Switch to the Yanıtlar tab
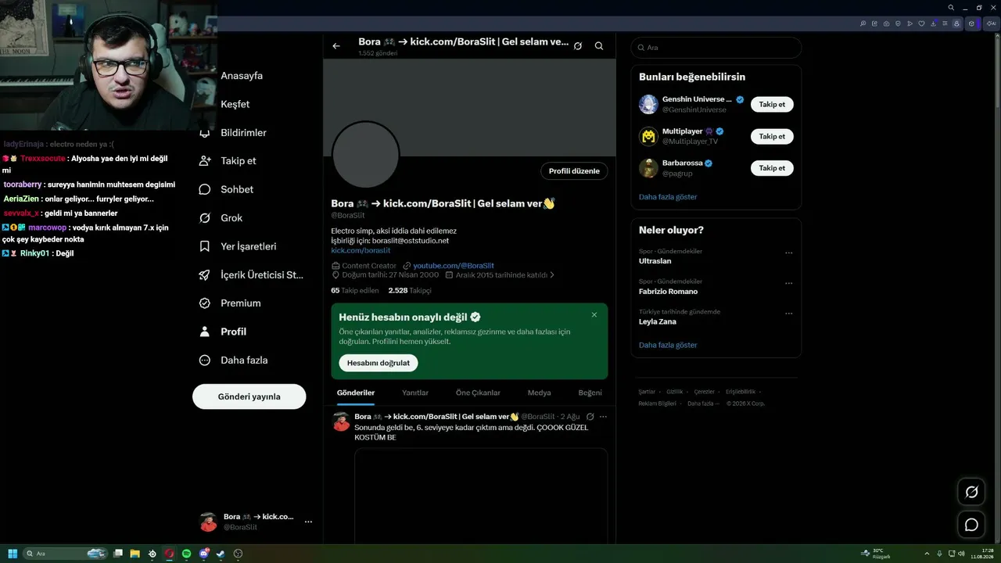 tap(415, 393)
